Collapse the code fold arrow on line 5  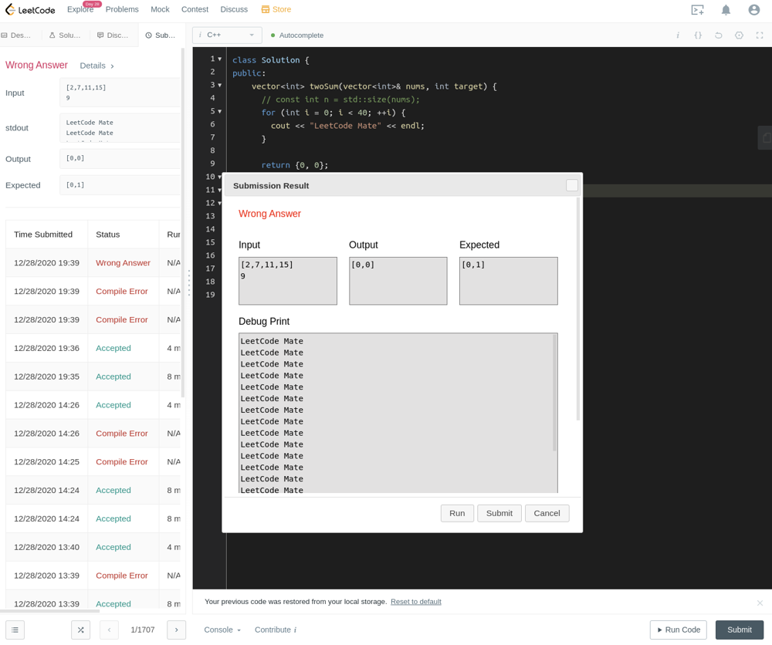219,111
